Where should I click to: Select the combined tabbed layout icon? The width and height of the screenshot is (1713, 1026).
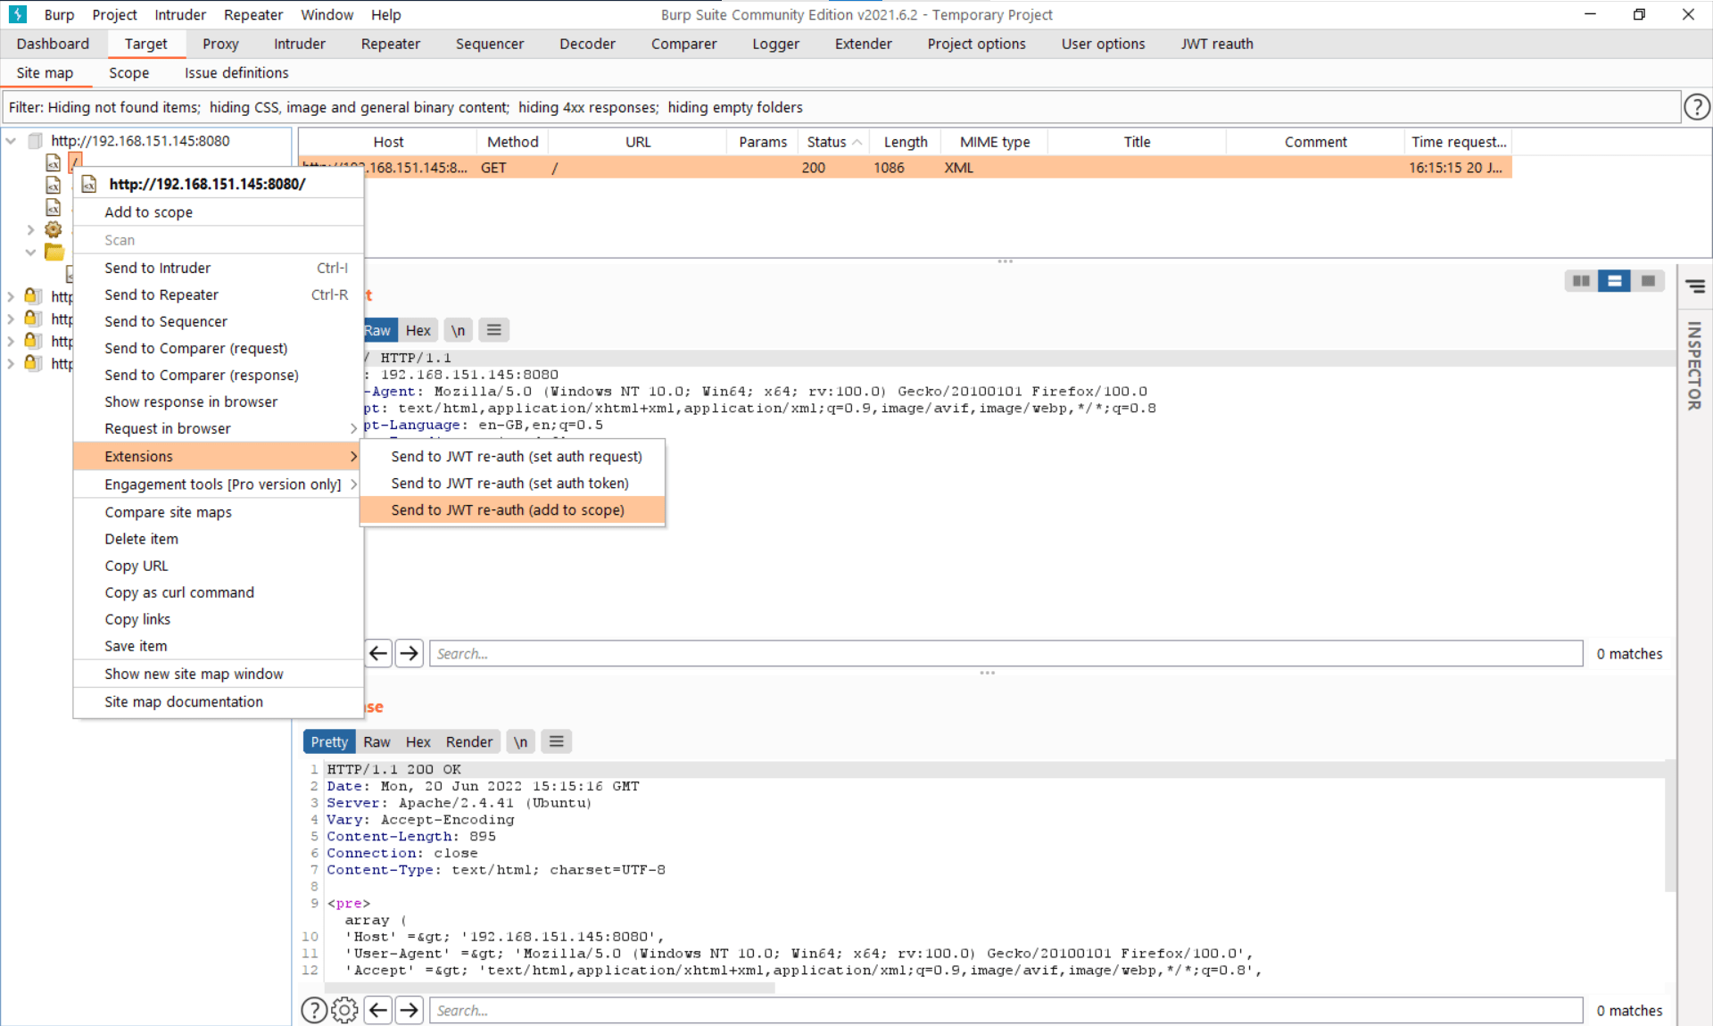tap(1648, 281)
